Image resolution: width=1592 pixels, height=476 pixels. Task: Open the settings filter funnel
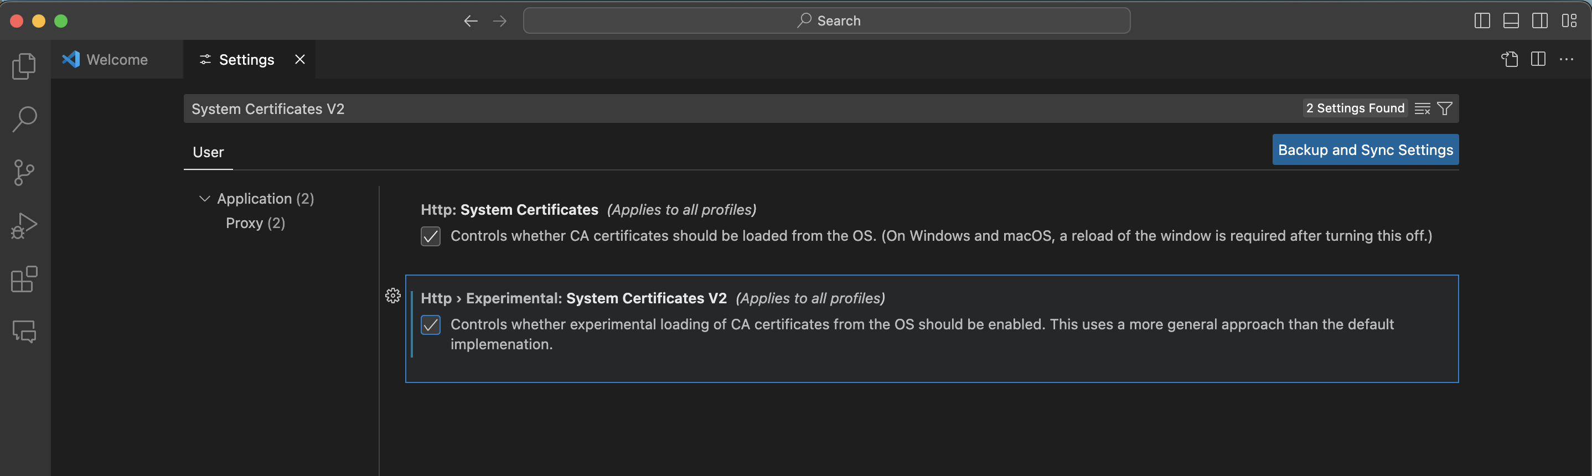[1444, 109]
